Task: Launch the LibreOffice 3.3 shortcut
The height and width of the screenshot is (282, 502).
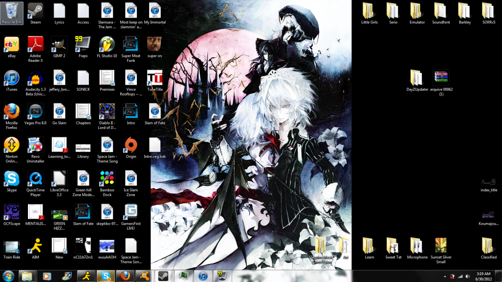Action: (x=59, y=183)
